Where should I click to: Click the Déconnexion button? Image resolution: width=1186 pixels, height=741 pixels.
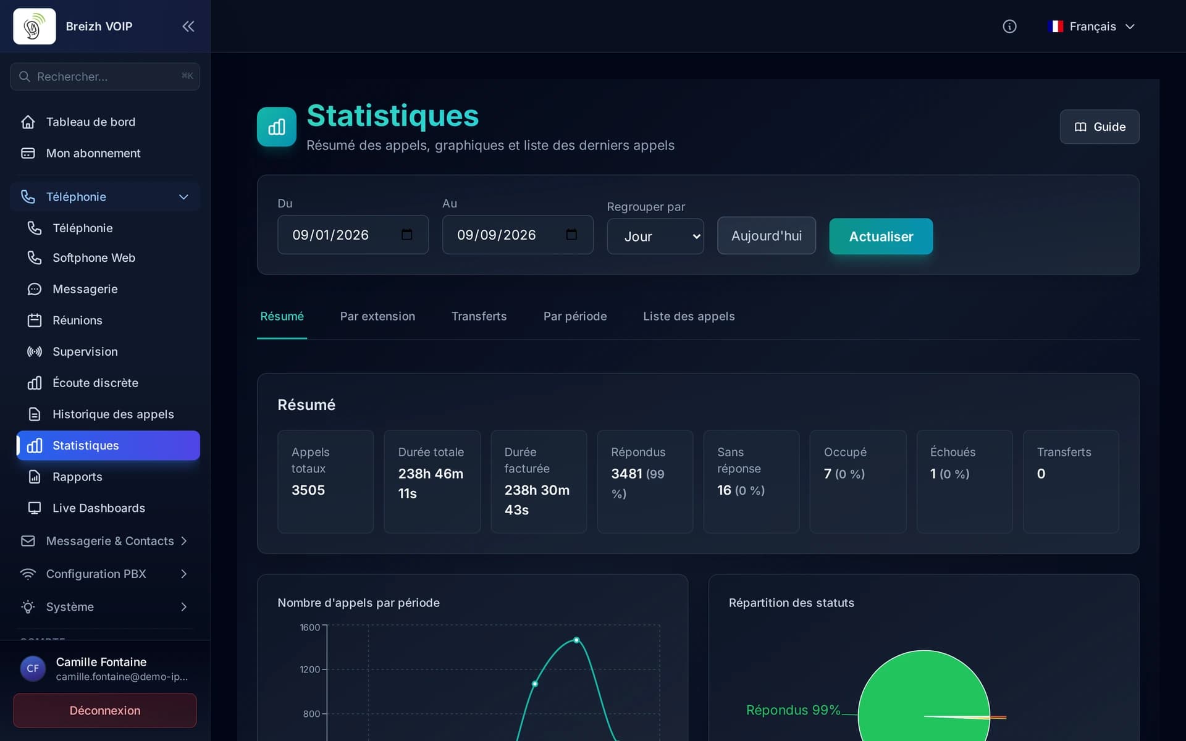click(x=105, y=710)
